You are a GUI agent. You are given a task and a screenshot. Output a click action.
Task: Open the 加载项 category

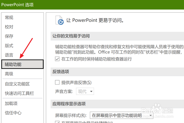pos(11,103)
